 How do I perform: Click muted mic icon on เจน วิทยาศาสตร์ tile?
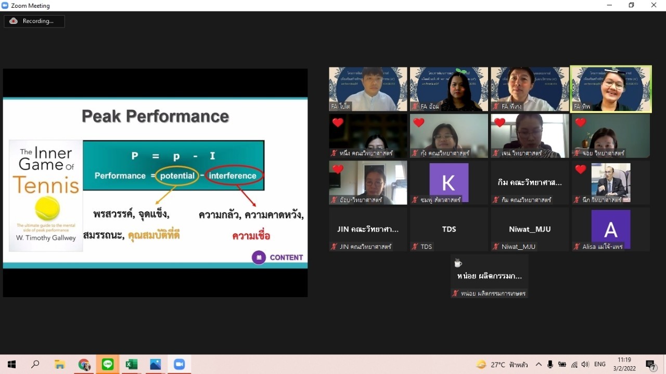click(496, 153)
